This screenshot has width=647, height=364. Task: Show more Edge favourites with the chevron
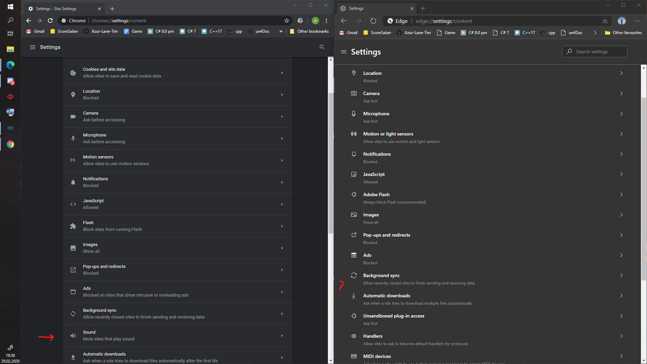[x=595, y=33]
